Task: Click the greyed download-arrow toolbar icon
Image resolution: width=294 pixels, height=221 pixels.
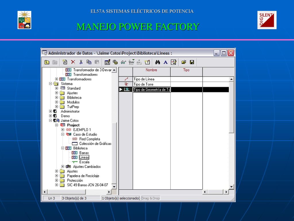Action: [x=139, y=62]
